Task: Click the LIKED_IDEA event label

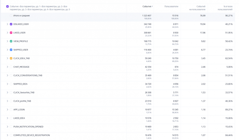Action: [19, 118]
